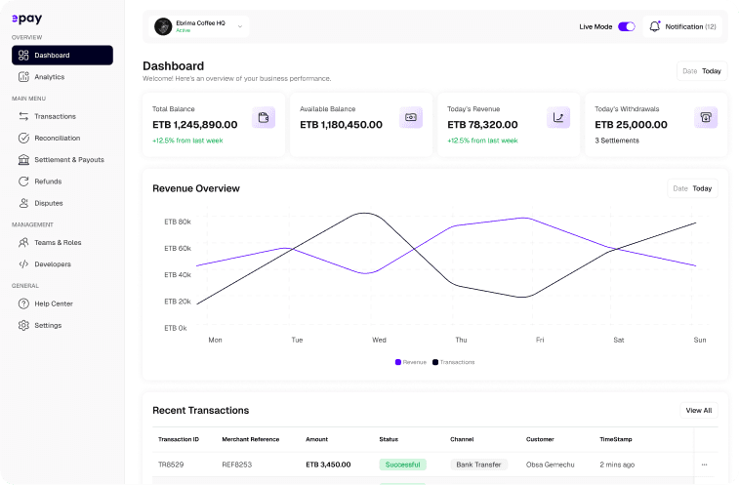Open the Notification (12) button
This screenshot has width=739, height=485.
682,27
